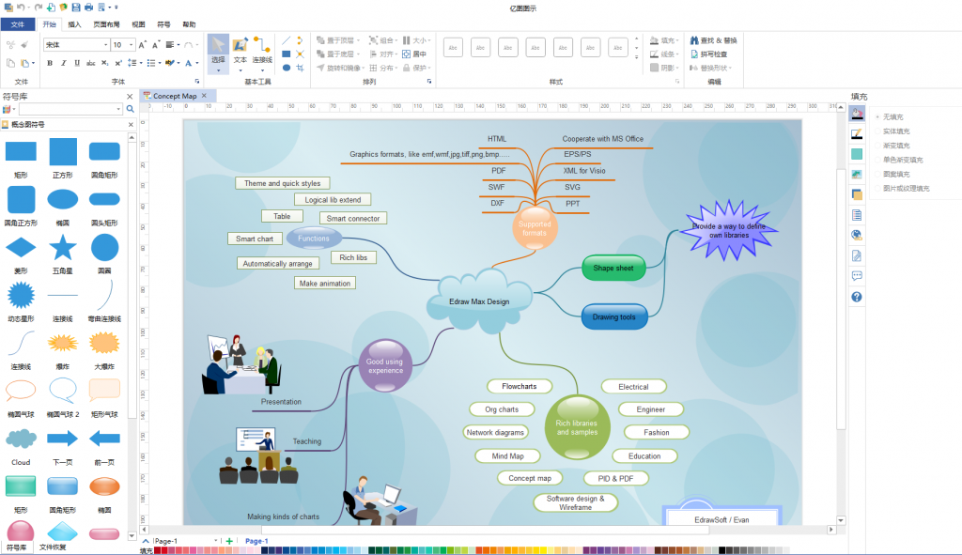Close the 概念图符号 library section
Image resolution: width=962 pixels, height=555 pixels.
[131, 125]
